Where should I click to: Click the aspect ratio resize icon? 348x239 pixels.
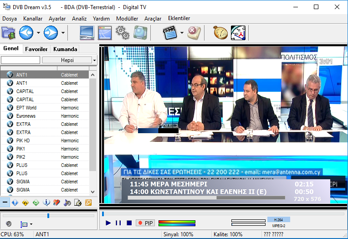point(24,224)
